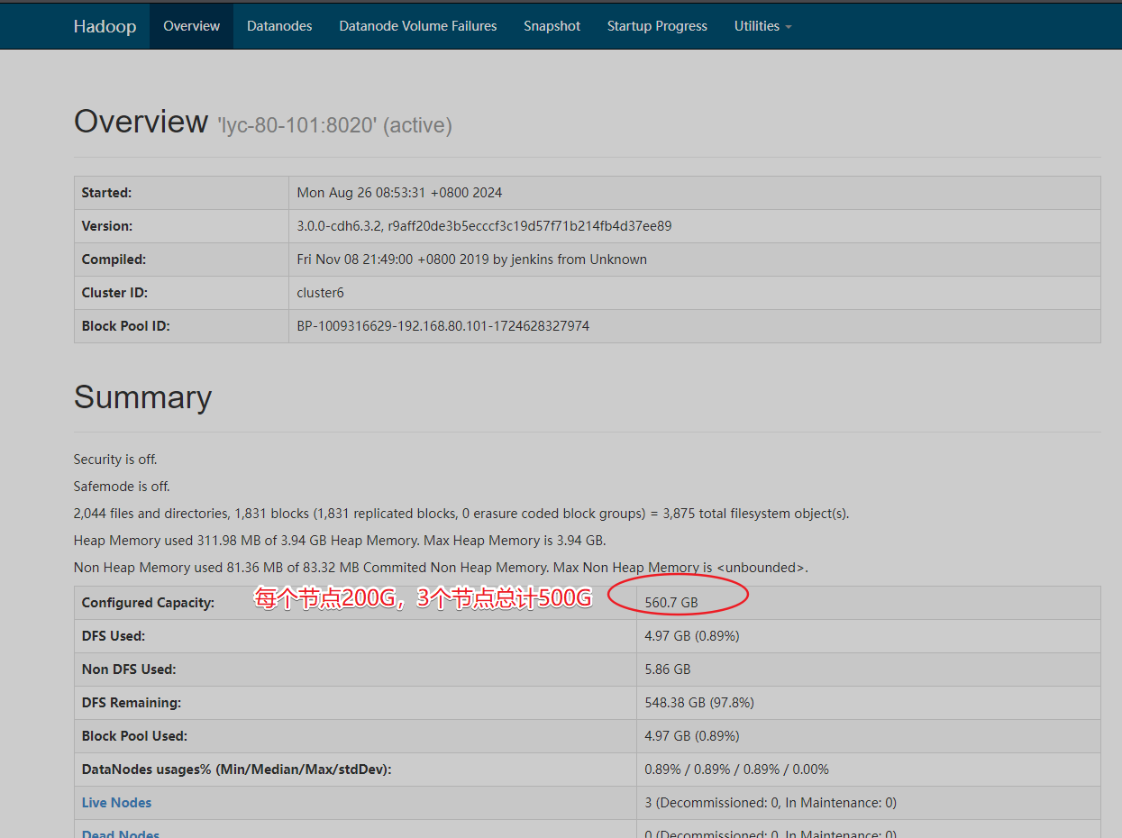Image resolution: width=1122 pixels, height=838 pixels.
Task: Click the Version: row label
Action: tap(107, 225)
